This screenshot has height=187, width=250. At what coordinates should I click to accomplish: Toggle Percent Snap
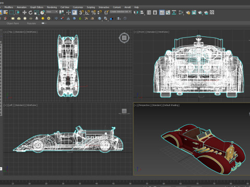click(93, 12)
